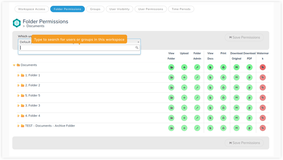Toggle View Docs permission for Documents
283x160 pixels.
[x=210, y=67]
